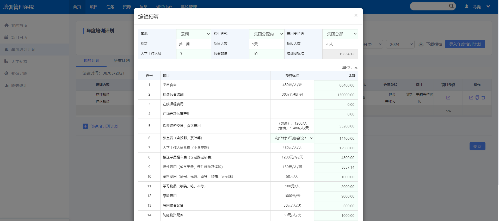
Task: Click 期次 value 第一期
Action: click(184, 44)
